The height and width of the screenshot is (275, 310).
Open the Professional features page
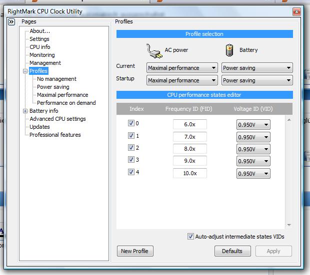55,135
